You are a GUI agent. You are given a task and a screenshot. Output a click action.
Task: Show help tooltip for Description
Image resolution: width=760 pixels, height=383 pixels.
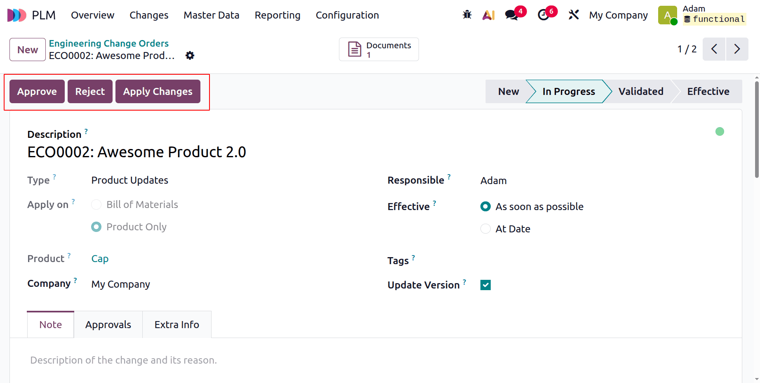pos(86,131)
